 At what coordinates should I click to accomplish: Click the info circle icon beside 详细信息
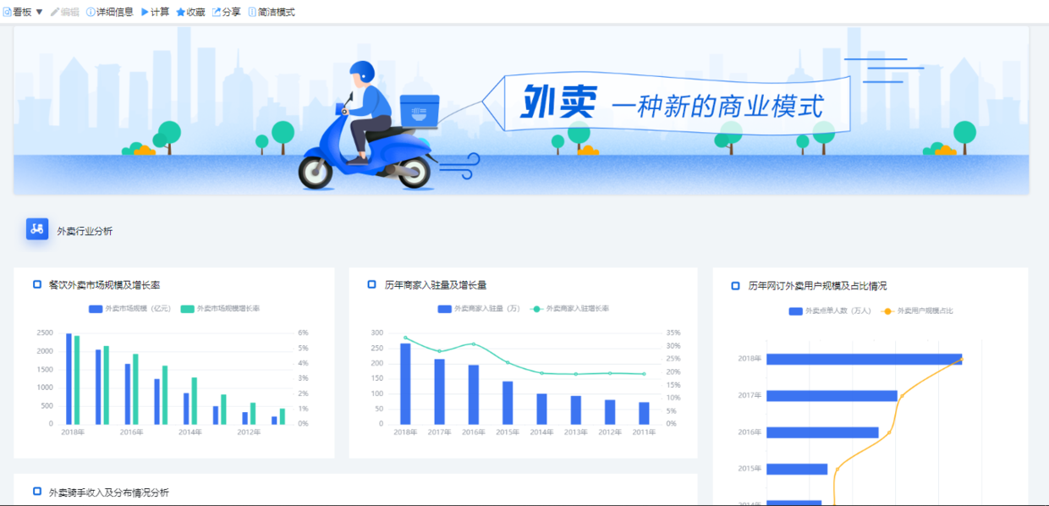click(x=91, y=12)
